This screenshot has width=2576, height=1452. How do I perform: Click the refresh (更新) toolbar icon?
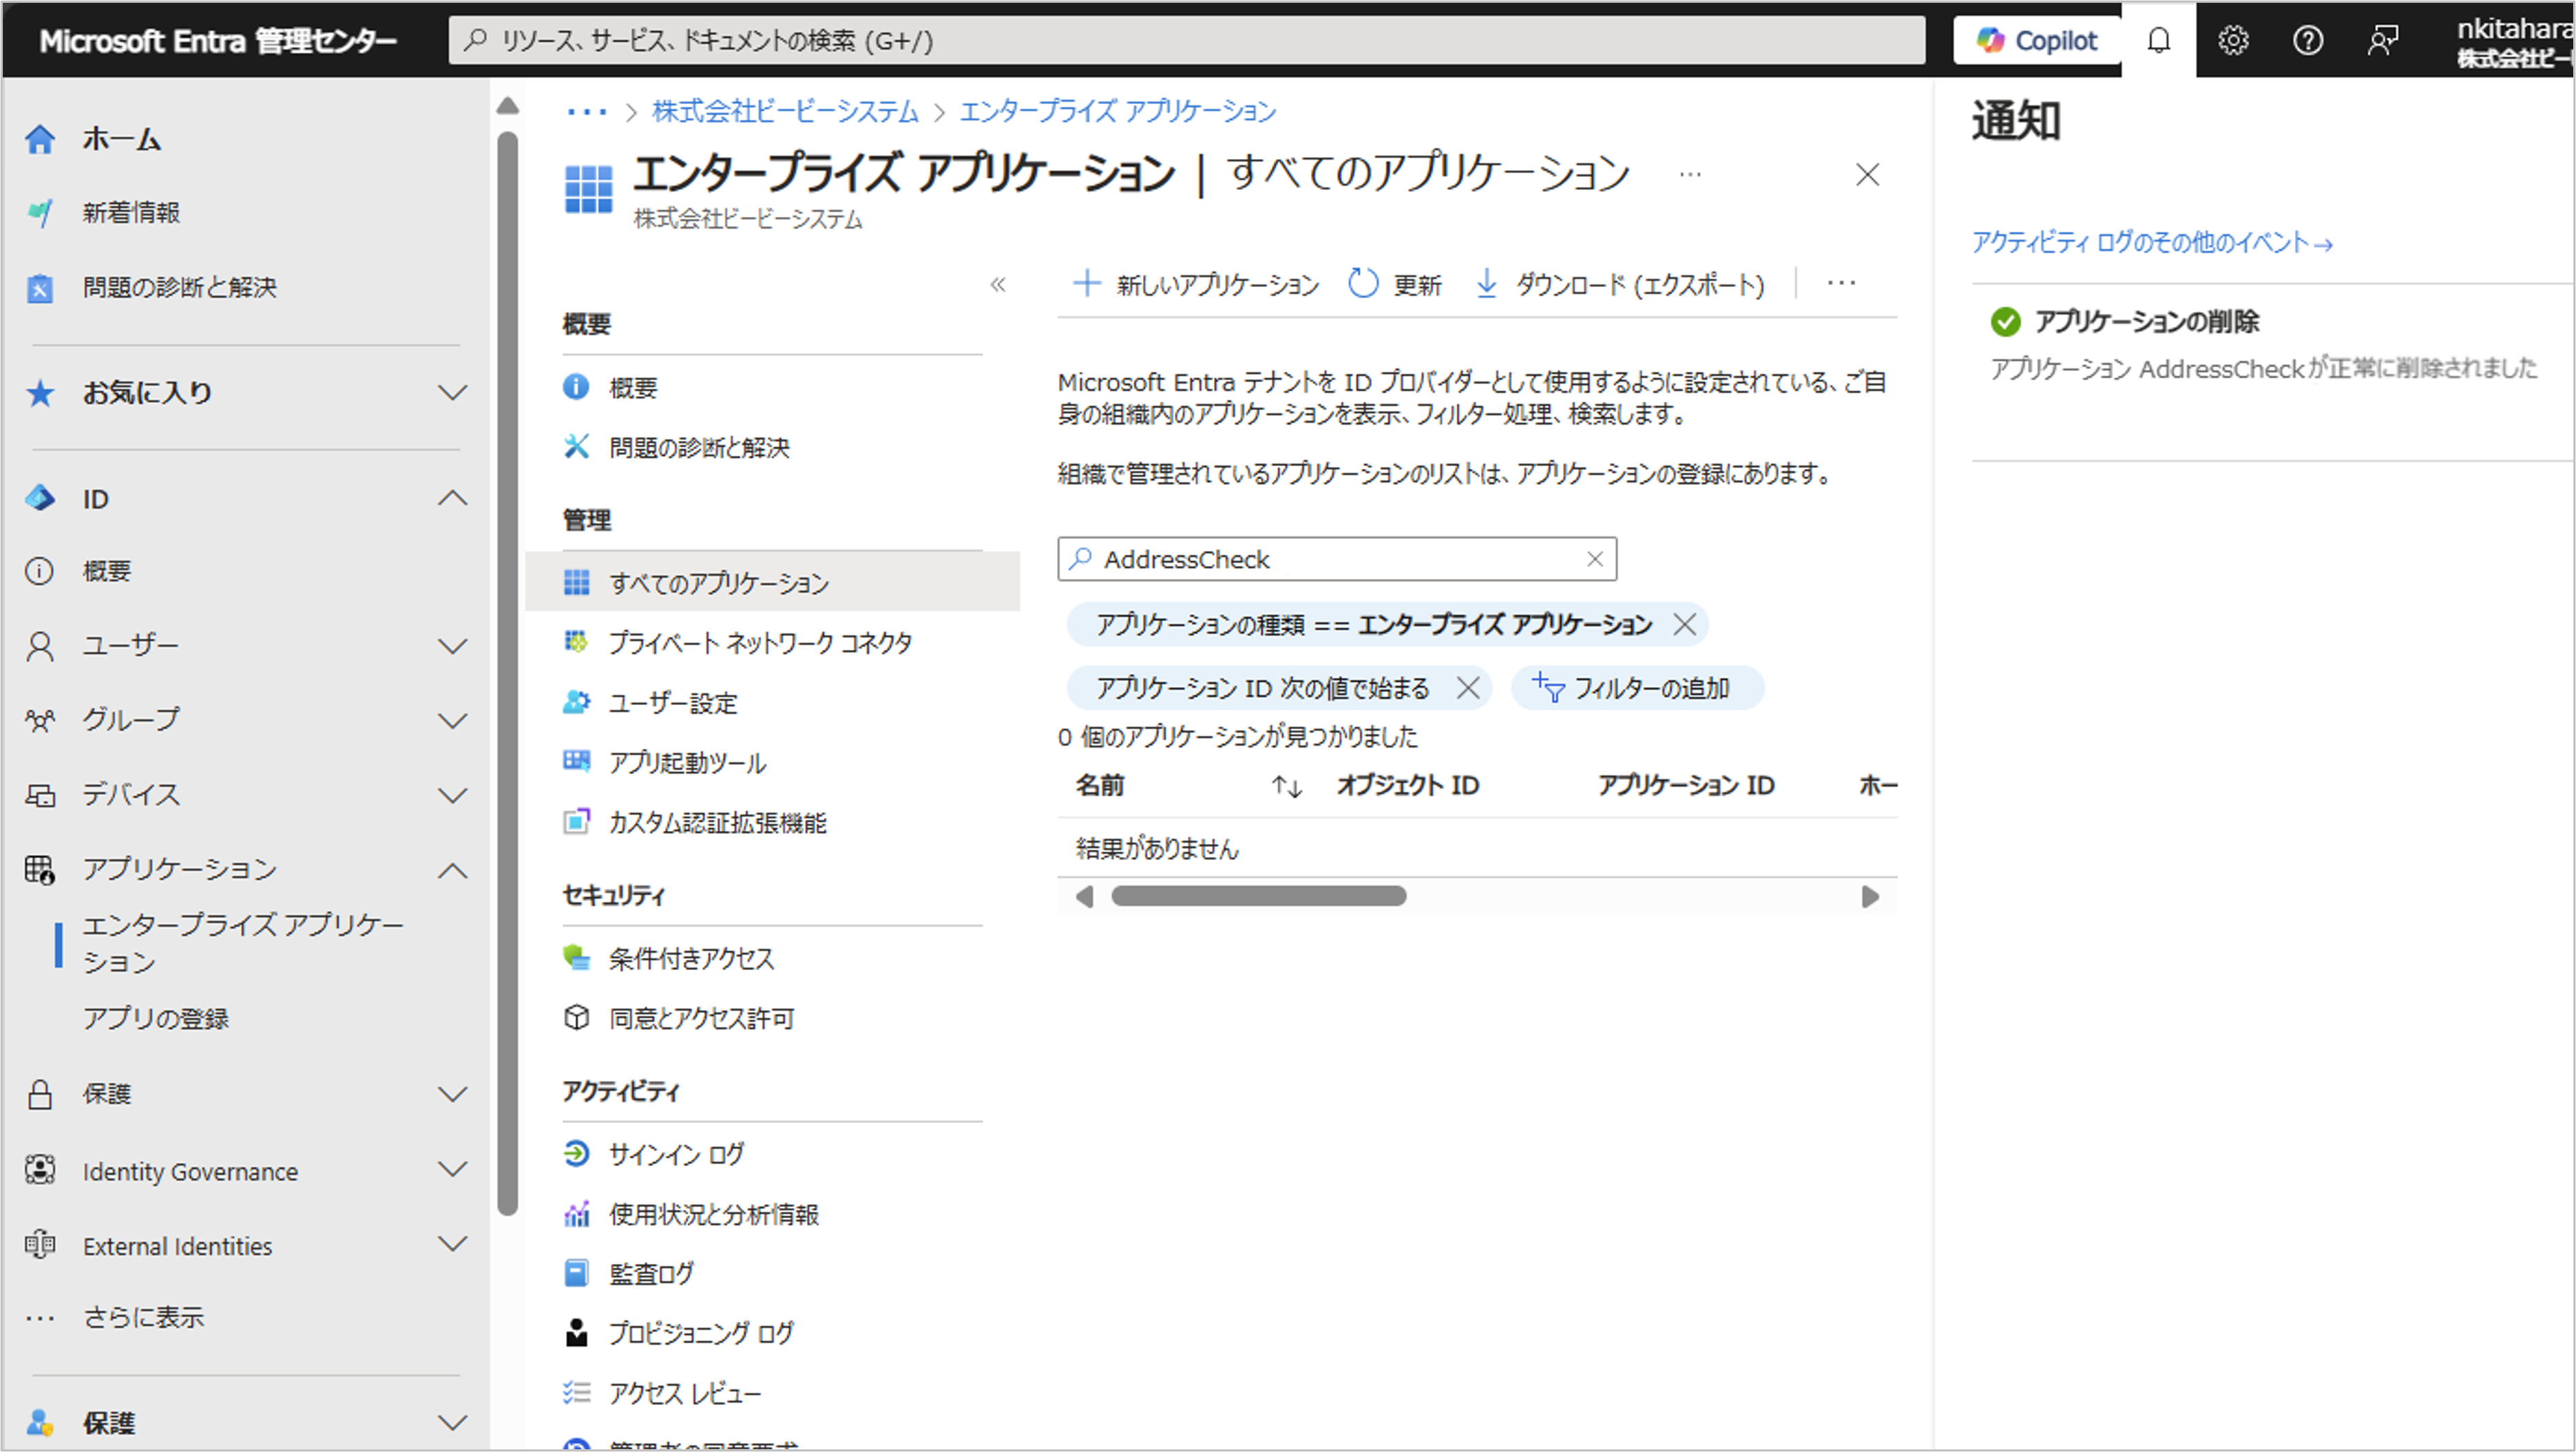tap(1362, 284)
